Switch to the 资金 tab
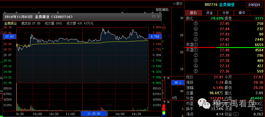This screenshot has width=265, height=117. [x=210, y=13]
